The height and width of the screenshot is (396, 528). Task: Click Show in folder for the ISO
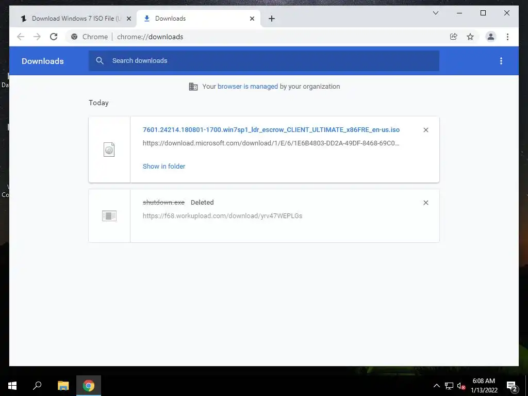point(164,167)
